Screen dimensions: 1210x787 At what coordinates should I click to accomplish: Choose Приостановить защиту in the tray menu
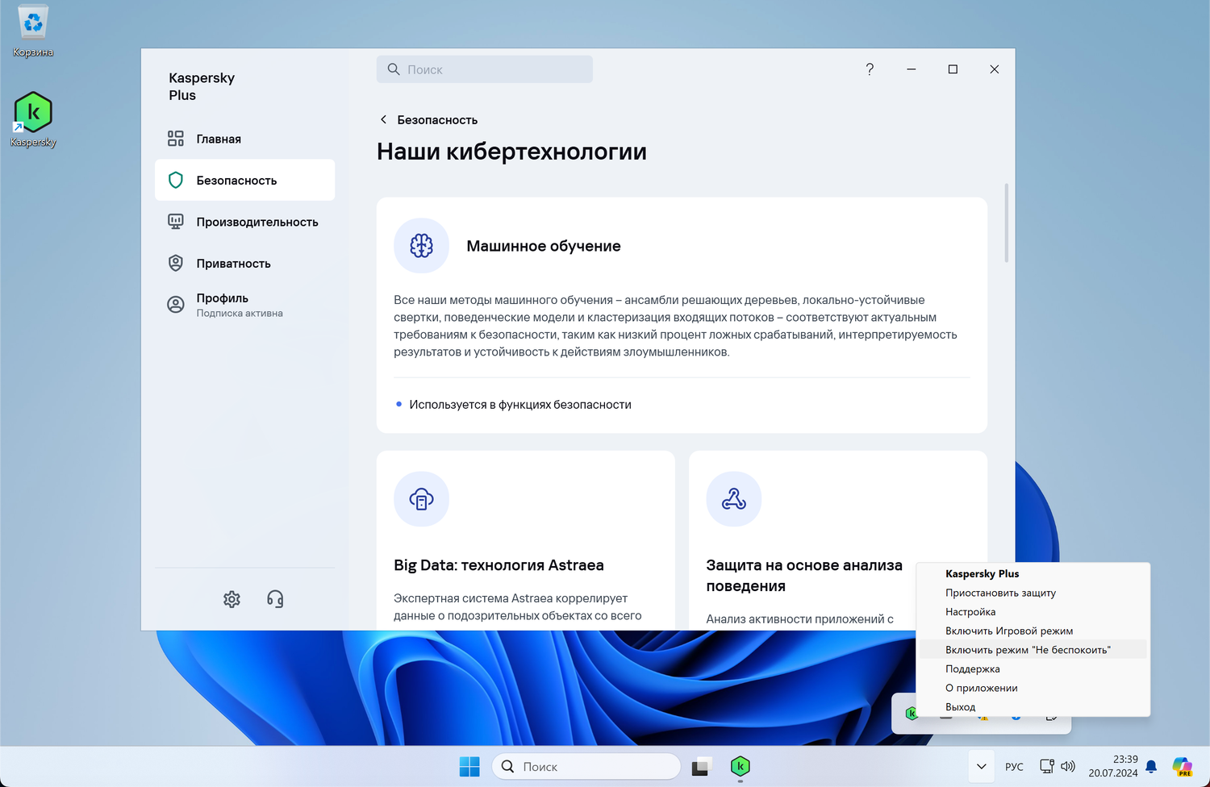[x=1033, y=593]
